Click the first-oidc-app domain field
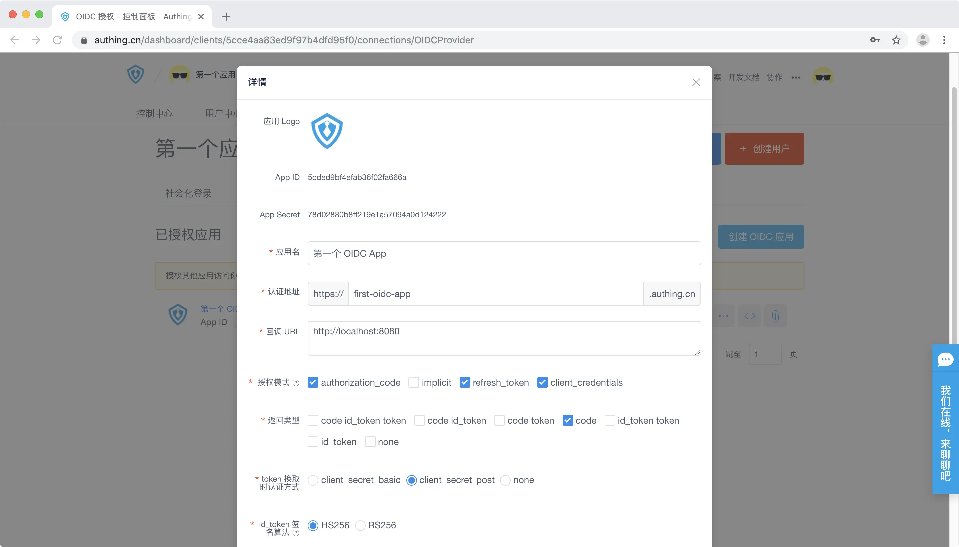This screenshot has width=959, height=547. pyautogui.click(x=495, y=294)
